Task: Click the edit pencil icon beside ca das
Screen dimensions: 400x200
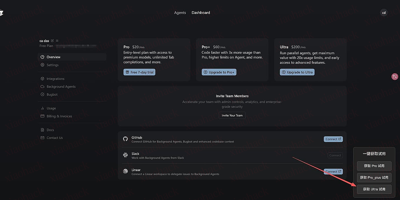Action: tap(52, 41)
